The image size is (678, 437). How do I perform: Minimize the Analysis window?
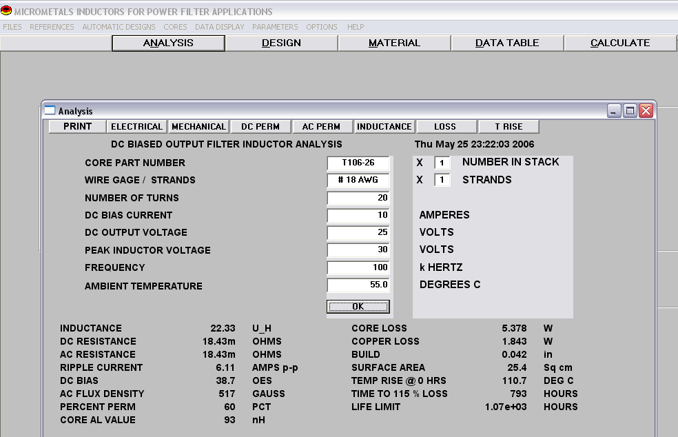coord(614,111)
